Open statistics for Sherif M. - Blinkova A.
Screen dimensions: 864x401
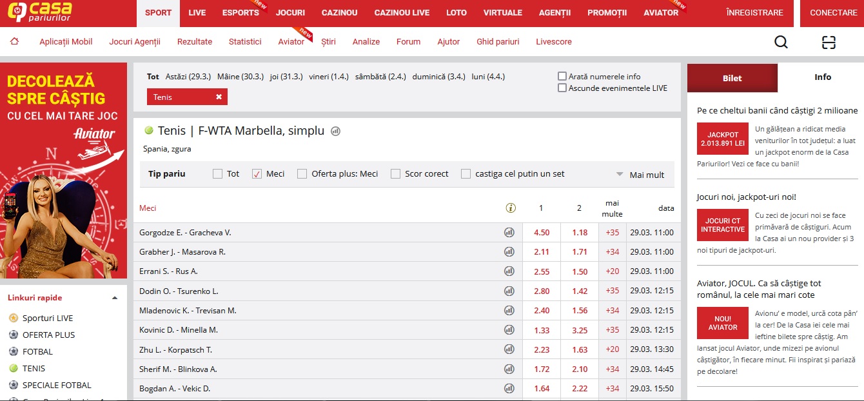pyautogui.click(x=509, y=369)
